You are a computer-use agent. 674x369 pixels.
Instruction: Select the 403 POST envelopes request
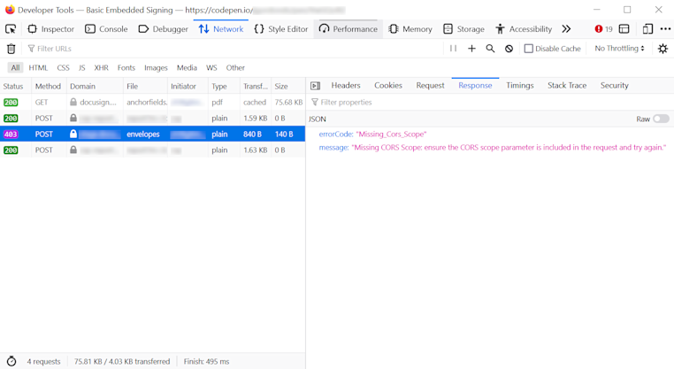point(153,135)
